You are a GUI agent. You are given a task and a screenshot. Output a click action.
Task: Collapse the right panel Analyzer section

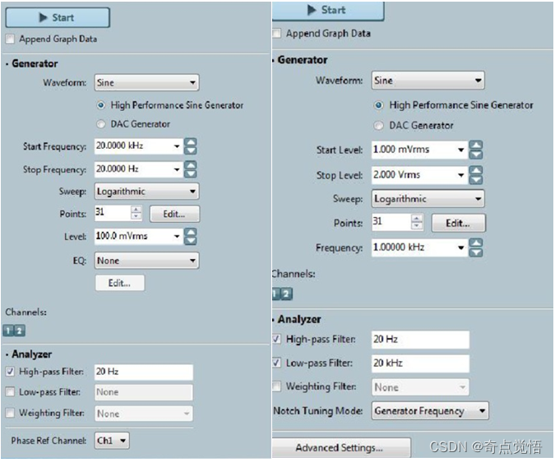coord(274,320)
